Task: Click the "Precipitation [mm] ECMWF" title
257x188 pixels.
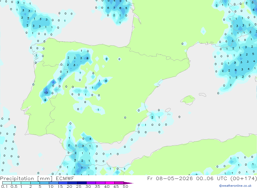Action: point(37,179)
